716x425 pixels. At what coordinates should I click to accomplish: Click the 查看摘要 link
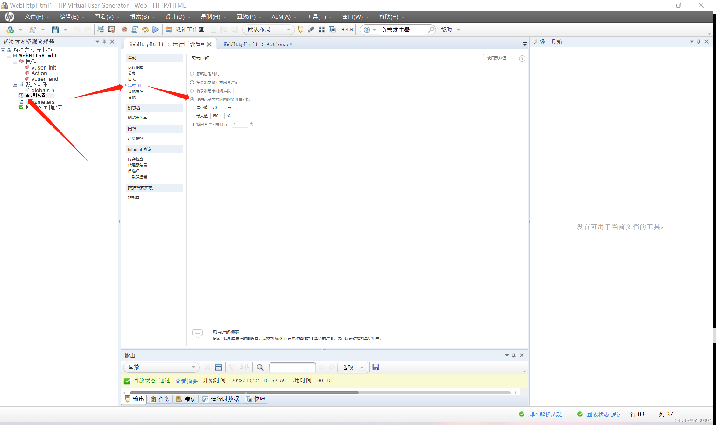click(x=186, y=381)
